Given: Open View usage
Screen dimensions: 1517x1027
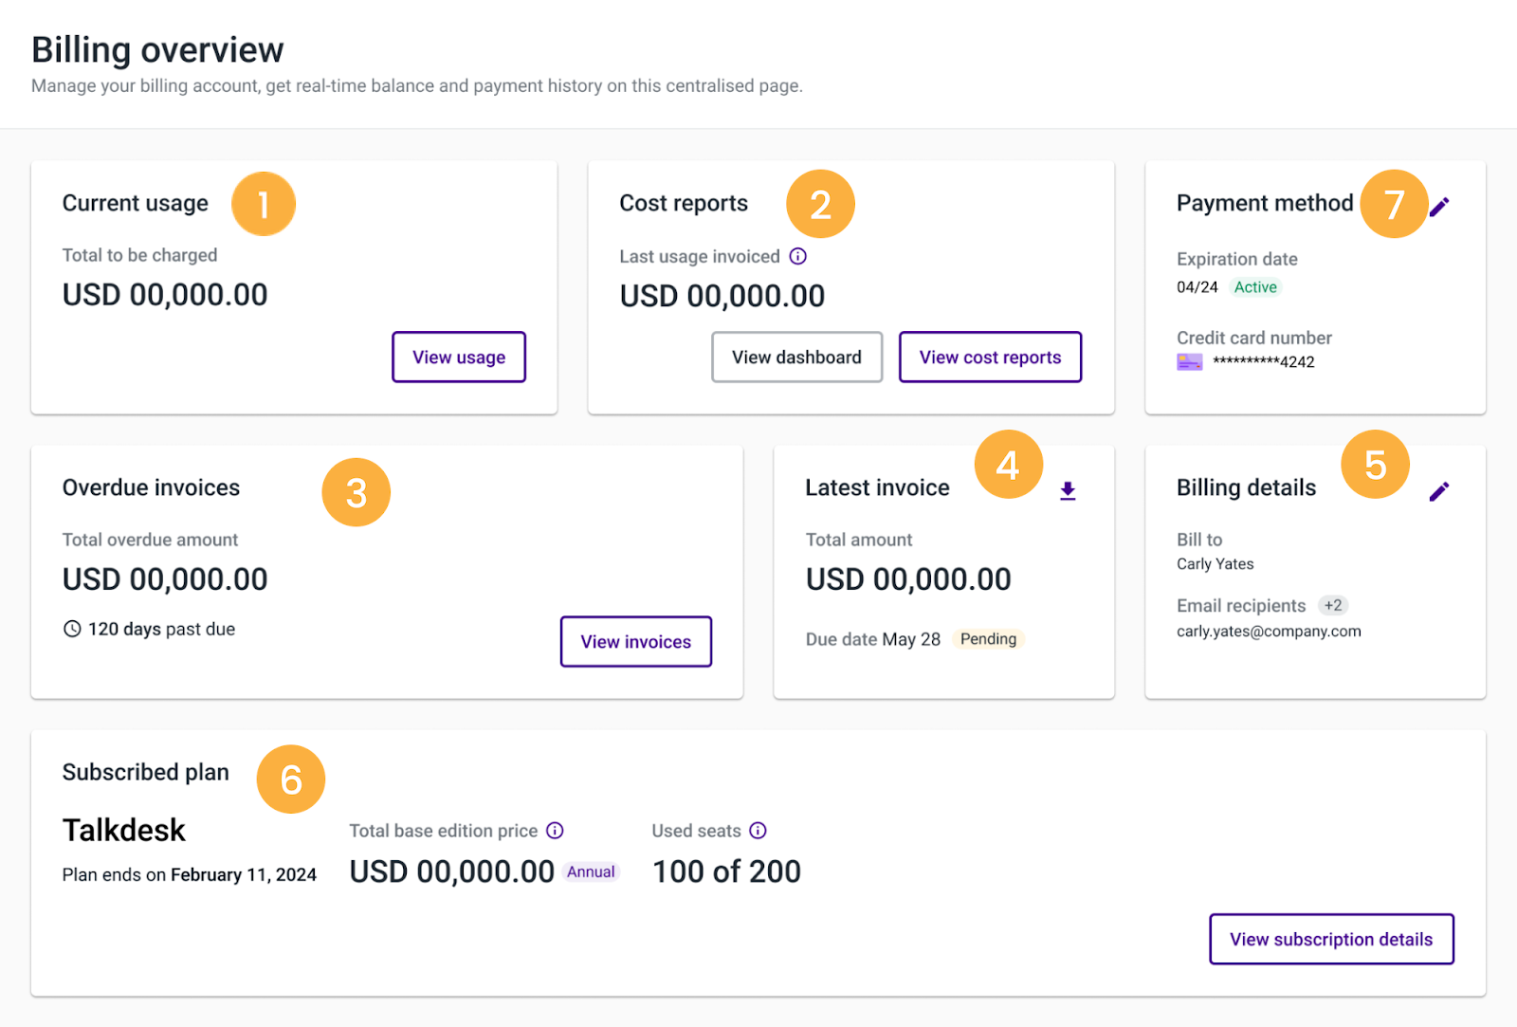Looking at the screenshot, I should (458, 357).
